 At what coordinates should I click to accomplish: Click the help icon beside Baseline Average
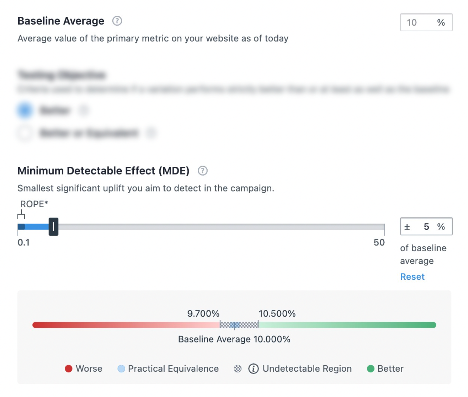(x=117, y=21)
